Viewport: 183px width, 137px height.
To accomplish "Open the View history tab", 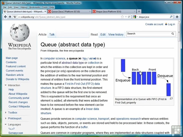I will pyautogui.click(x=116, y=35).
